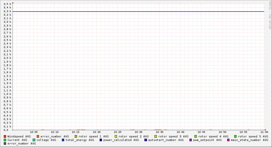272x147 pixels.
Task: Click the rotor speed 3 AVG swatch
Action: point(156,136)
